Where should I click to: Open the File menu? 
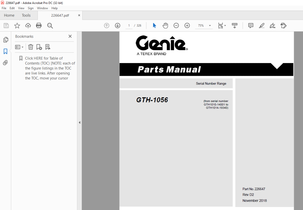pos(4,8)
